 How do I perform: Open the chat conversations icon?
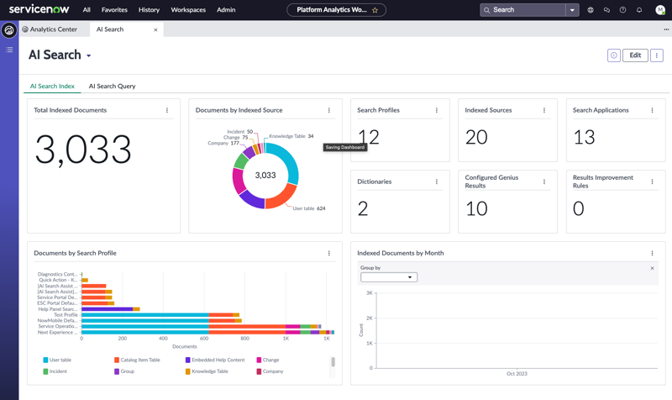pos(606,10)
